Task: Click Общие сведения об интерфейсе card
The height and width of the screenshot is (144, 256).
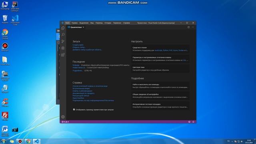Action: click(x=160, y=96)
